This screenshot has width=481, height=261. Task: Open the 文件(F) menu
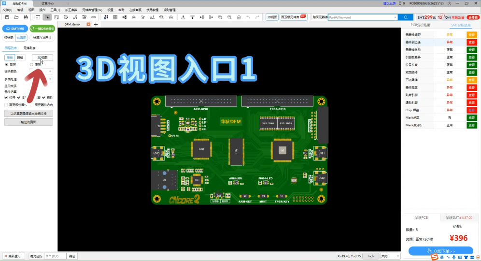pyautogui.click(x=7, y=10)
